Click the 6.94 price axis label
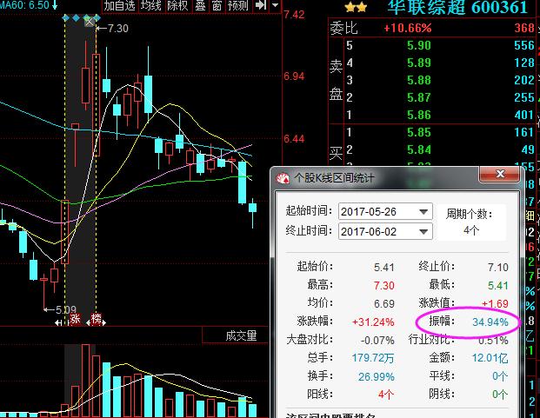 pyautogui.click(x=295, y=76)
